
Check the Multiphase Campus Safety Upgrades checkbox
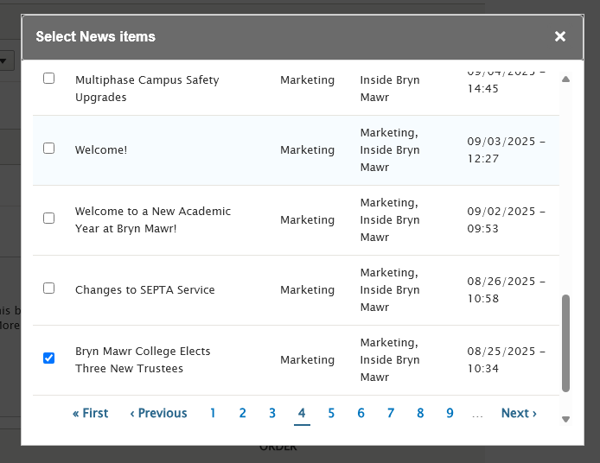point(49,79)
